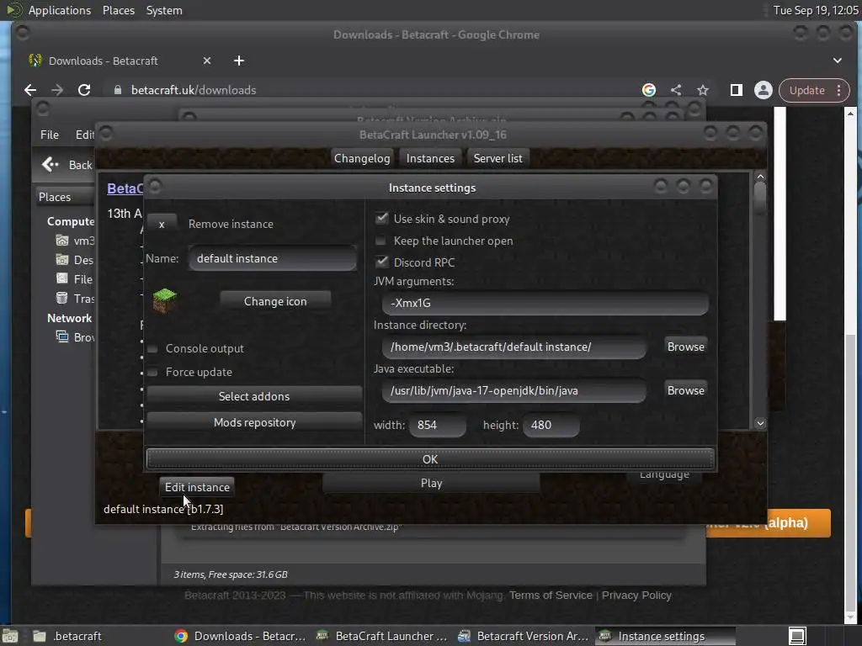The width and height of the screenshot is (862, 646).
Task: Open the Instances tab in launcher
Action: coord(430,158)
